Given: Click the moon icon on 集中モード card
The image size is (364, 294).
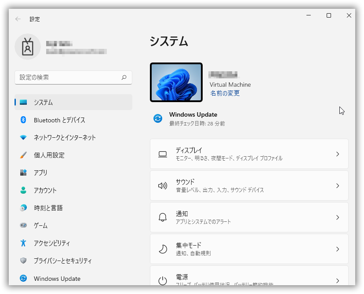Looking at the screenshot, I should click(x=163, y=249).
